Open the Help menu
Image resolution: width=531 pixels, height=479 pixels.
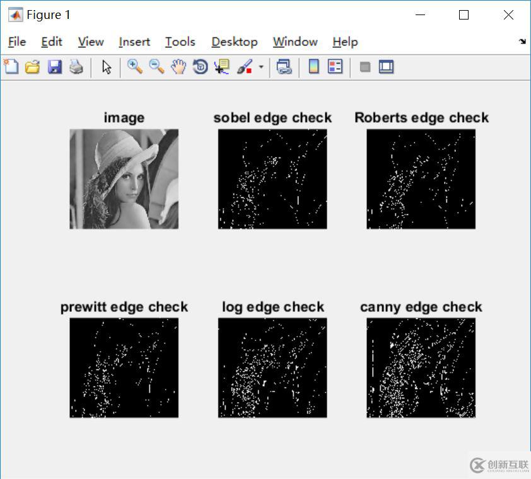point(345,42)
